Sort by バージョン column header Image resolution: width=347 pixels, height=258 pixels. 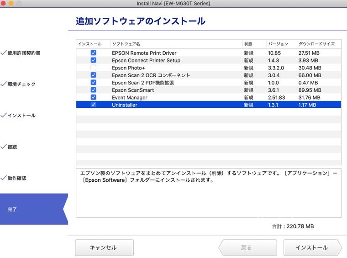278,44
